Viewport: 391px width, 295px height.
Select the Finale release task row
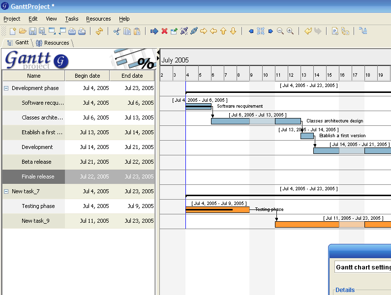79,177
